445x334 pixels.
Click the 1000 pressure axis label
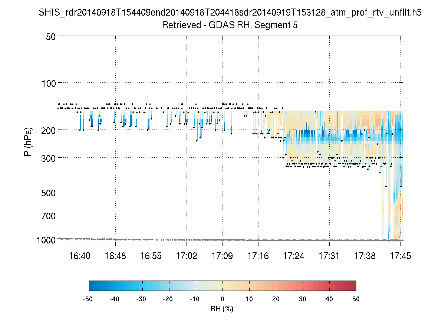pyautogui.click(x=46, y=240)
